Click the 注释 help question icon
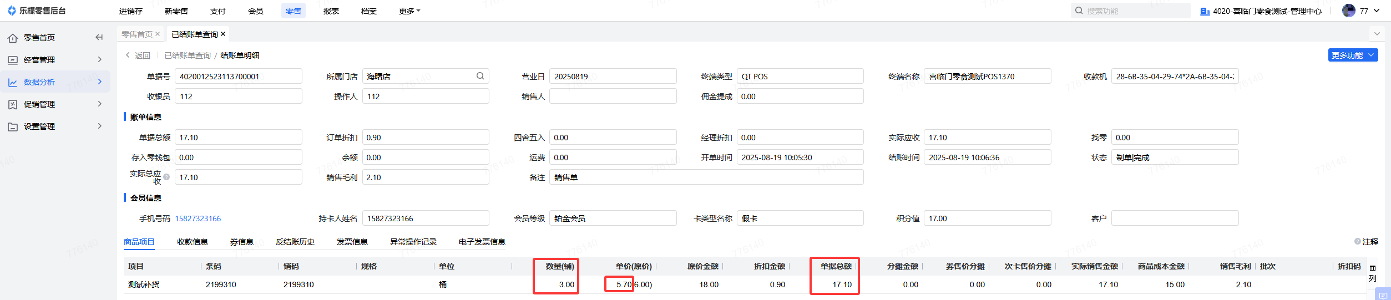Image resolution: width=1391 pixels, height=300 pixels. (1357, 242)
